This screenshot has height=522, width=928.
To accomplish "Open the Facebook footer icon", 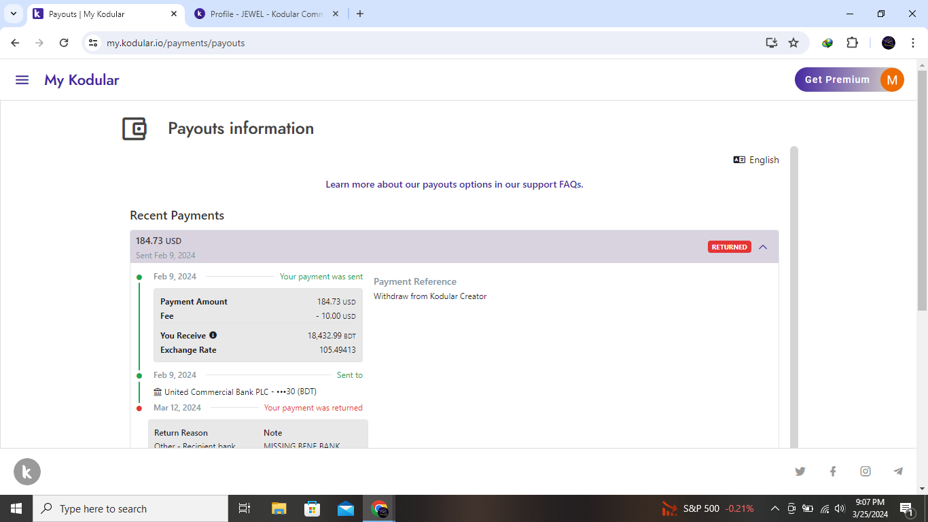I will pyautogui.click(x=833, y=471).
